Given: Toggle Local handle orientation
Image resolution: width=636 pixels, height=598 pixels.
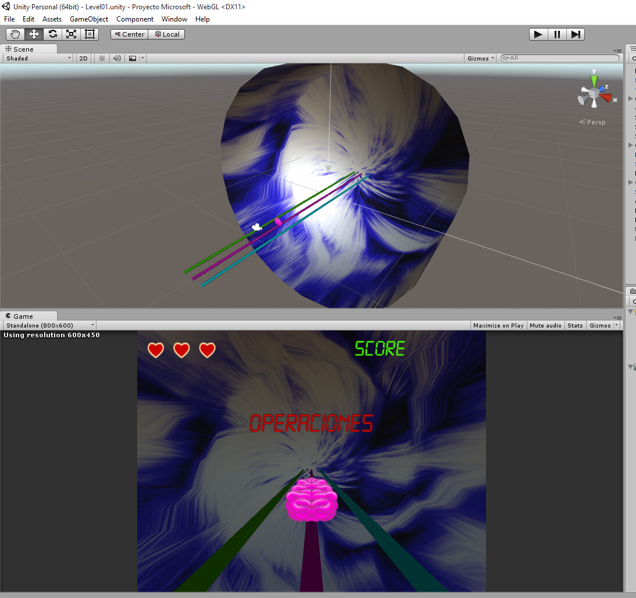Looking at the screenshot, I should [166, 34].
